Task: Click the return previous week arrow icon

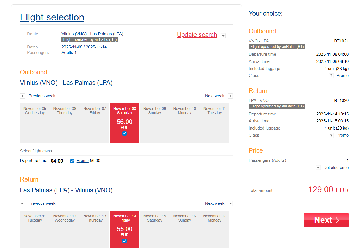Action: 22,203
